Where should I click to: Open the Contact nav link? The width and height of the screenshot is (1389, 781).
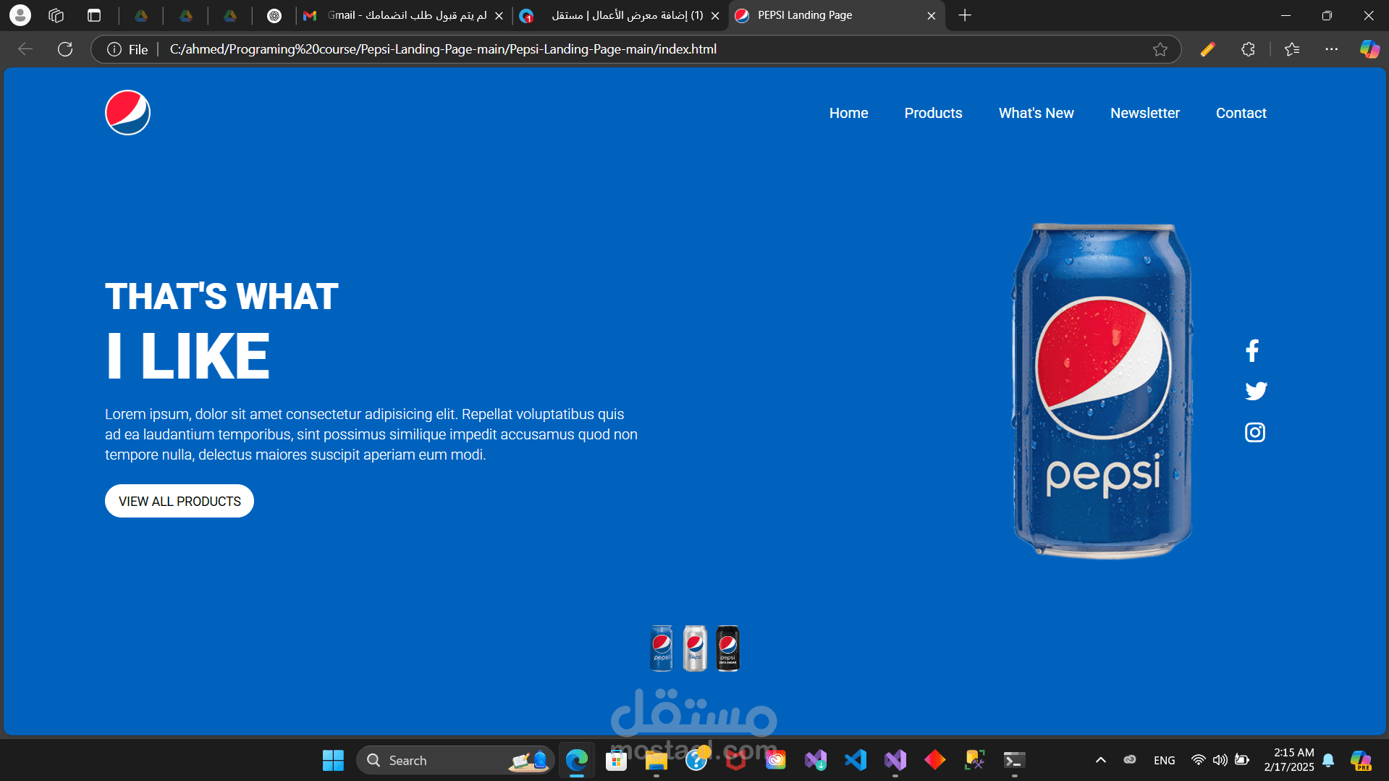(x=1241, y=113)
